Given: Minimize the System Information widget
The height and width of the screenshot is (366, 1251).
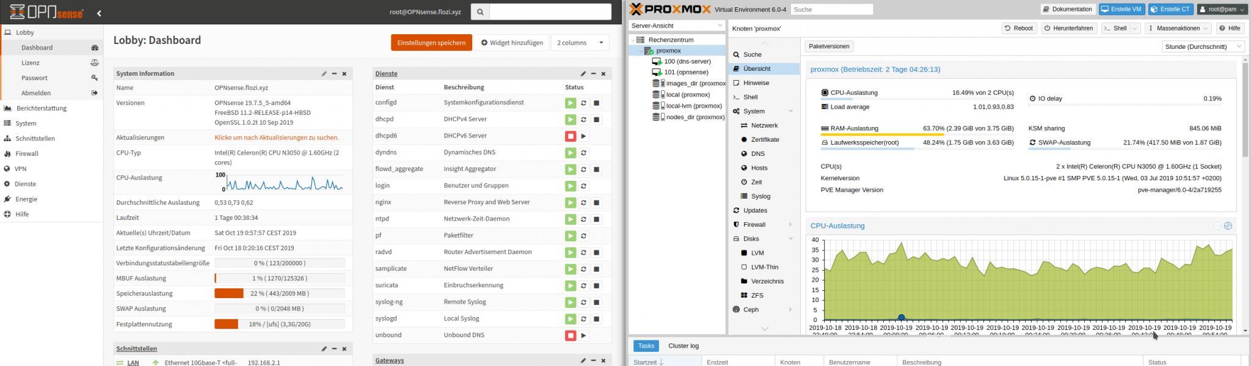Looking at the screenshot, I should (334, 74).
